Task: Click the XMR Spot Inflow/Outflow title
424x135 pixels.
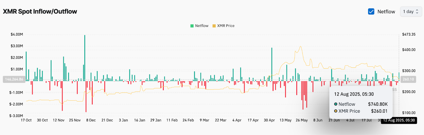Action: (40, 12)
